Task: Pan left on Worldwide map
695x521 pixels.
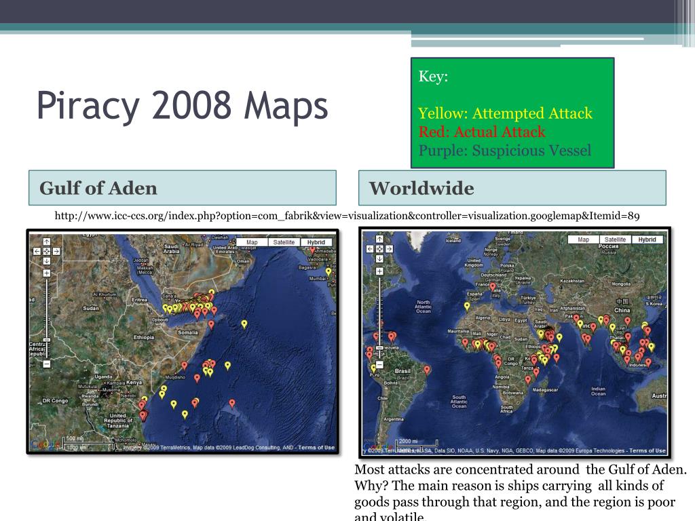Action: pos(370,249)
